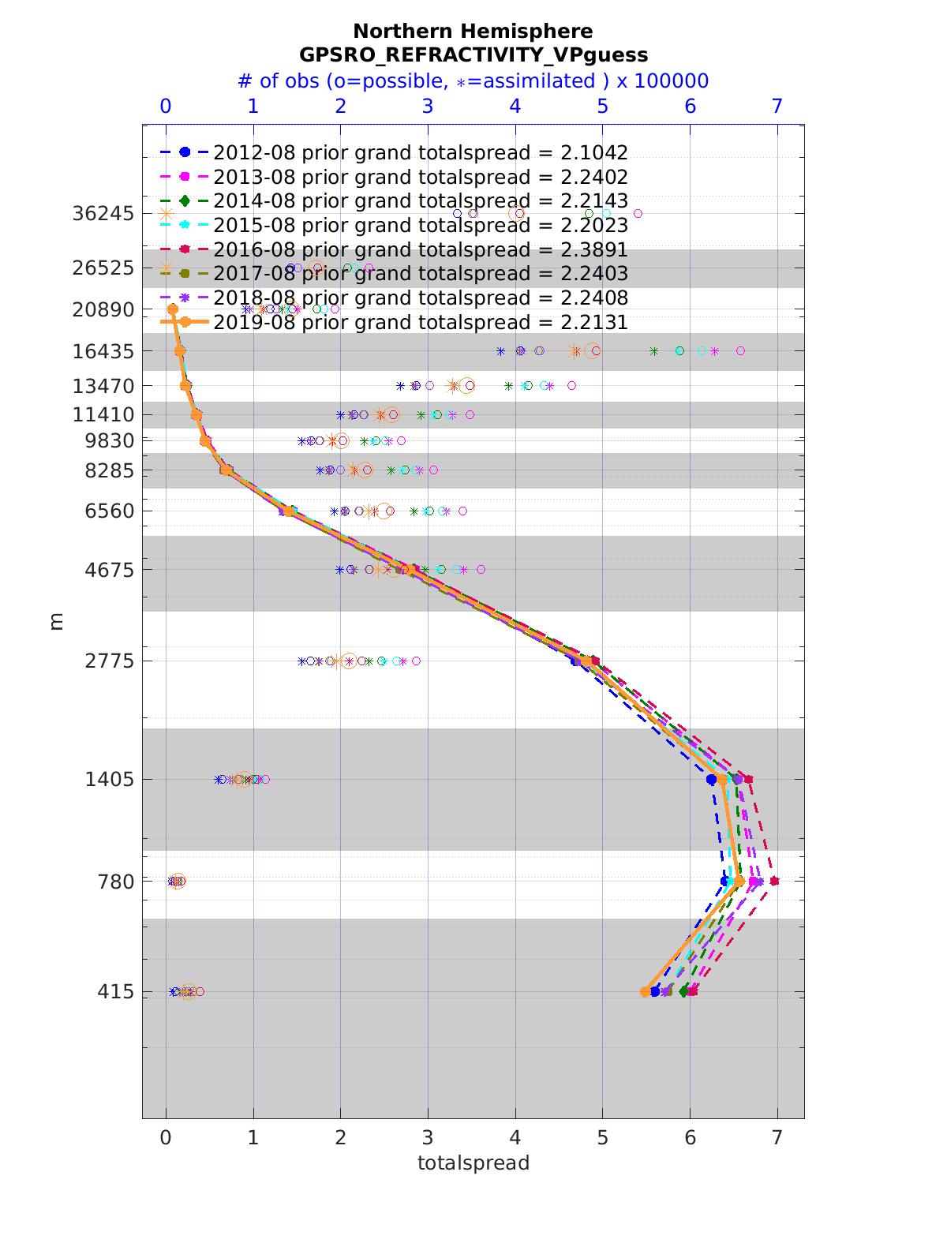Select the 2016-08 prior grand totalspread legend text
947x1243 pixels.
[x=421, y=250]
